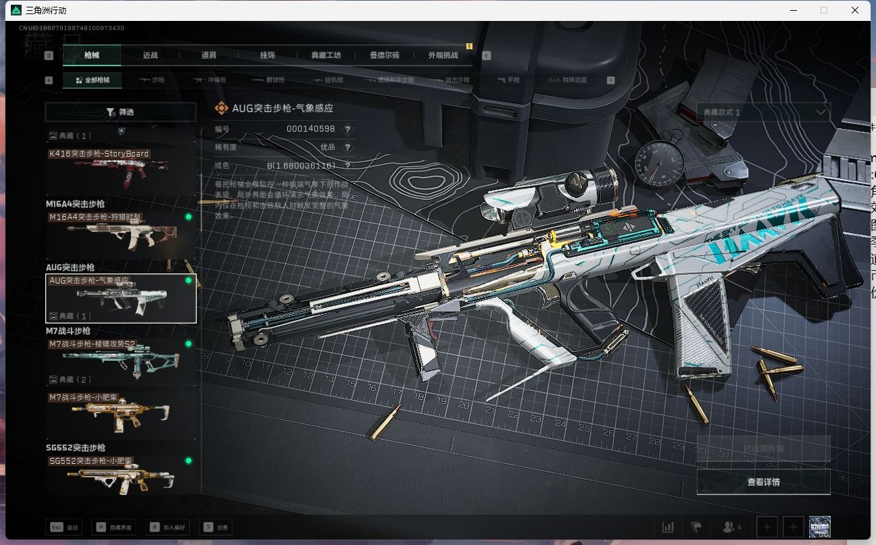Click the 查看详情 view details button
The image size is (876, 545).
[x=763, y=482]
